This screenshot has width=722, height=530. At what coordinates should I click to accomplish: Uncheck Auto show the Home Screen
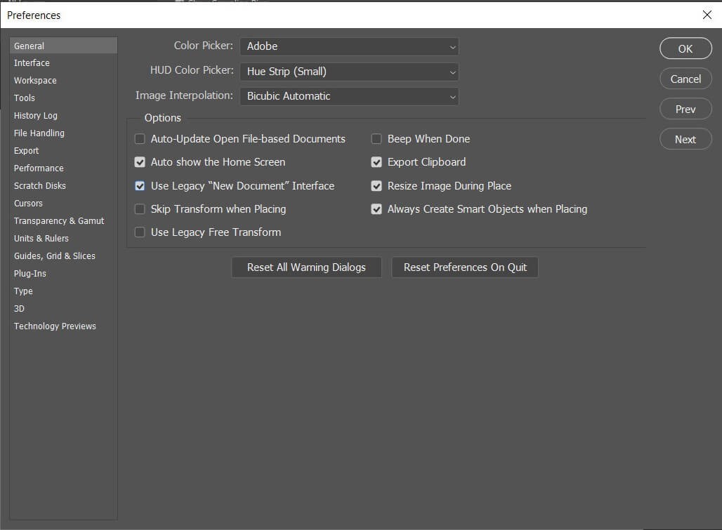tap(140, 162)
